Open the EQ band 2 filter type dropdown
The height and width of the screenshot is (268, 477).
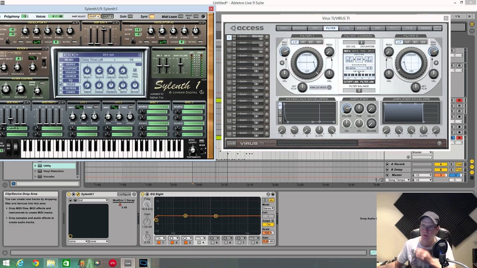[174, 238]
